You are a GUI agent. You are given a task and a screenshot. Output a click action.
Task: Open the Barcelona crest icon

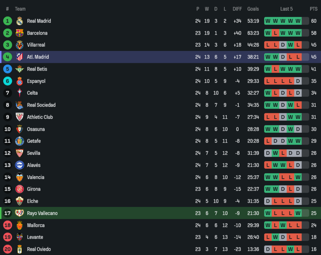[19, 33]
